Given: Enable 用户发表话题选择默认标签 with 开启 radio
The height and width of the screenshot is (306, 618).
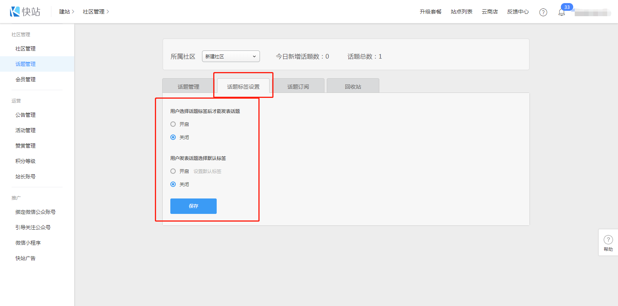Looking at the screenshot, I should point(173,171).
